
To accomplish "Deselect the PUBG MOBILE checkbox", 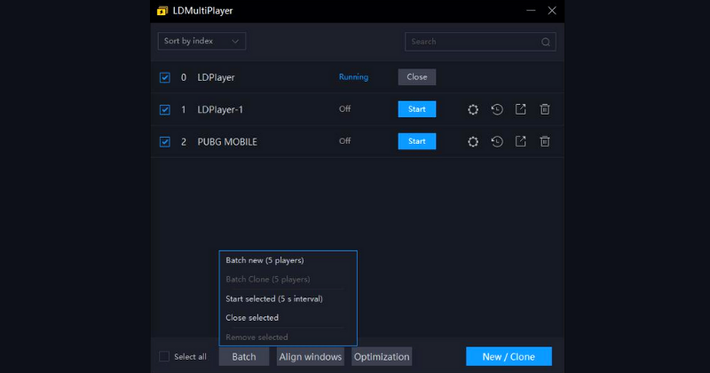I will [165, 141].
